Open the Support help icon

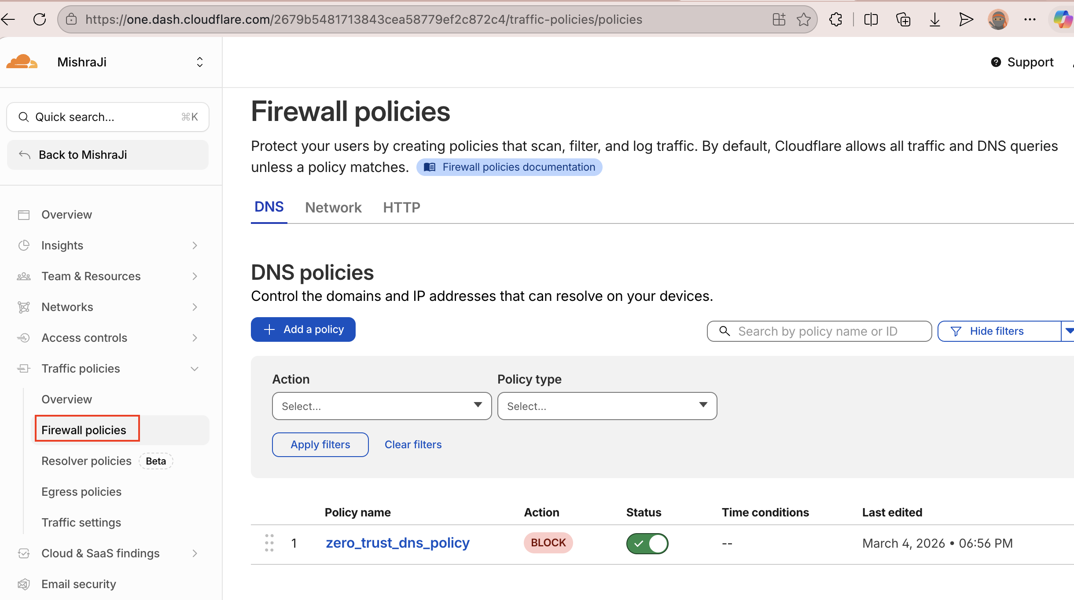[x=996, y=62]
